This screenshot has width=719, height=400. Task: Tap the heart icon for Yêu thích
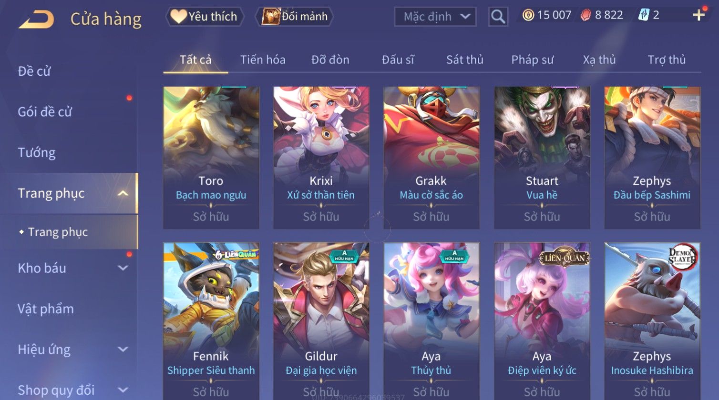(x=179, y=17)
